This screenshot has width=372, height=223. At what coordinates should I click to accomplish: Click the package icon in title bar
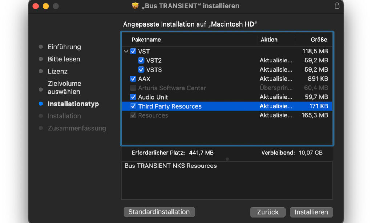(x=135, y=6)
